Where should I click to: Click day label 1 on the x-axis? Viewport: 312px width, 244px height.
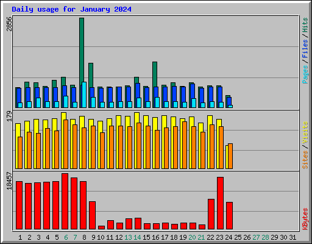[x=20, y=237]
